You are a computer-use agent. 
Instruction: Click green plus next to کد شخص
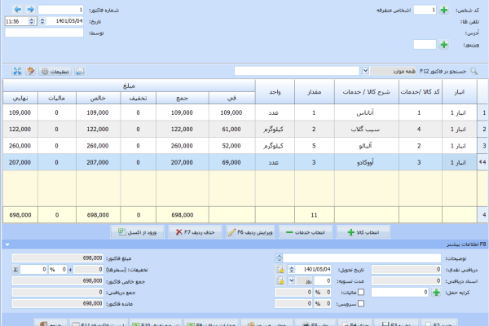click(x=444, y=10)
